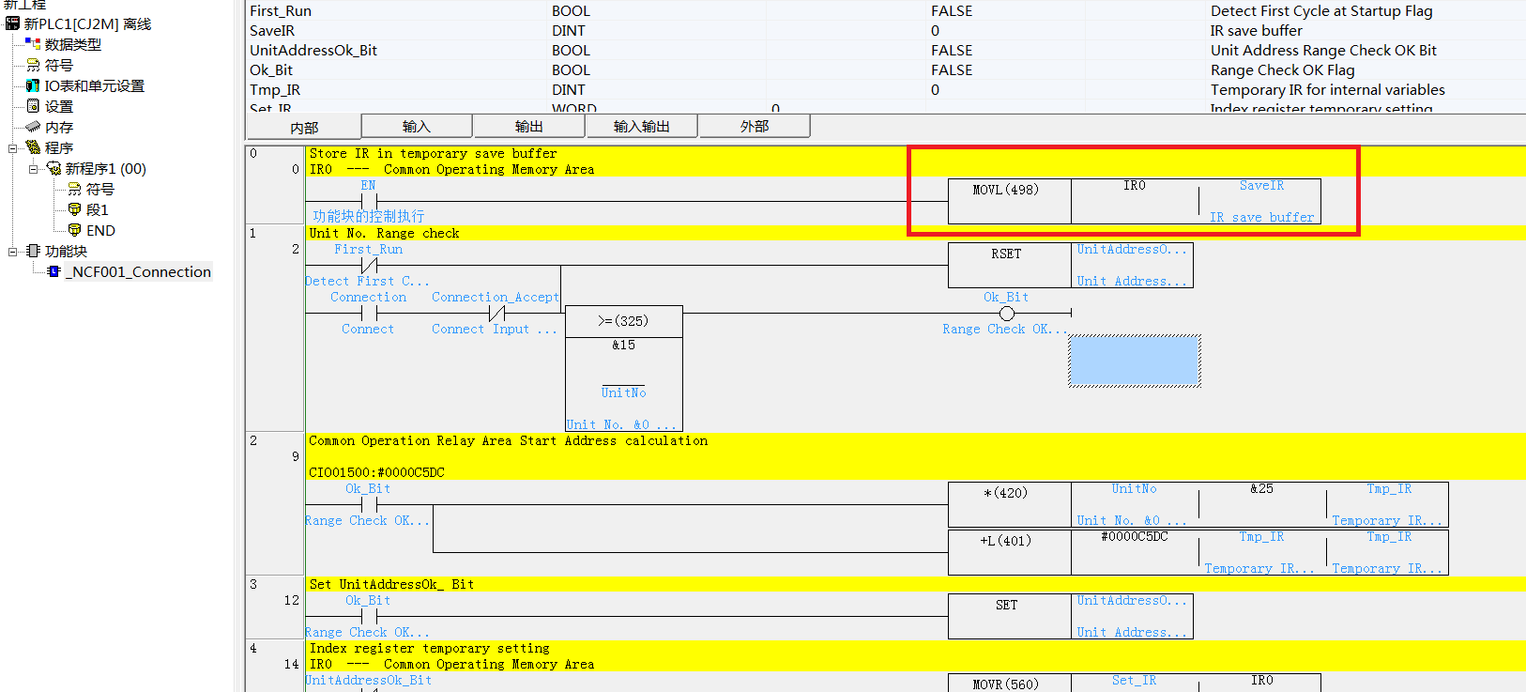This screenshot has width=1526, height=692.
Task: Collapse the 新程序1 (00) tree node
Action: click(x=33, y=169)
